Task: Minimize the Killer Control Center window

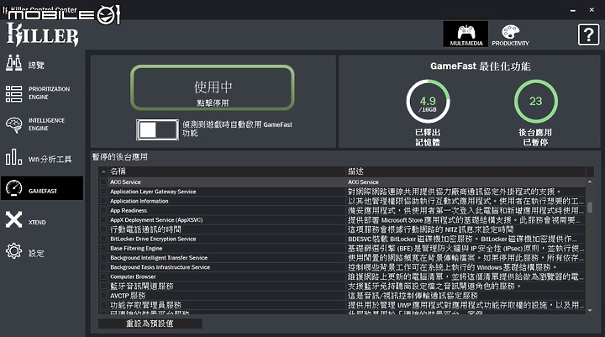Action: [x=573, y=10]
